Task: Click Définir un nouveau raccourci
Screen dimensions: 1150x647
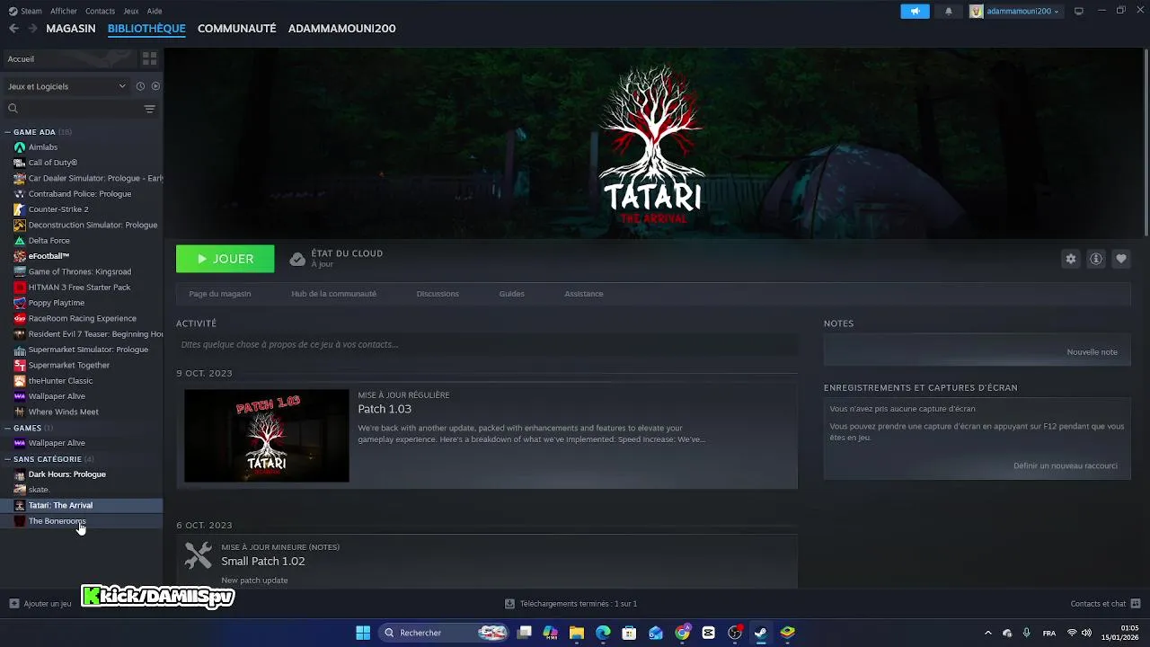Action: (x=1066, y=465)
